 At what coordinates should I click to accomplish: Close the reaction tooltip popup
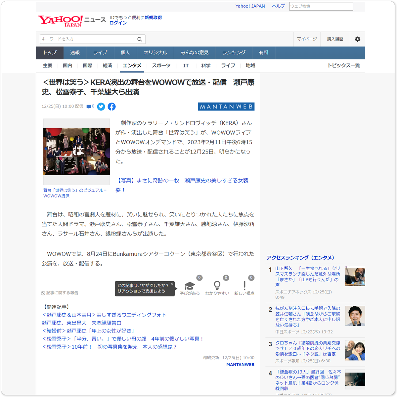pyautogui.click(x=172, y=284)
